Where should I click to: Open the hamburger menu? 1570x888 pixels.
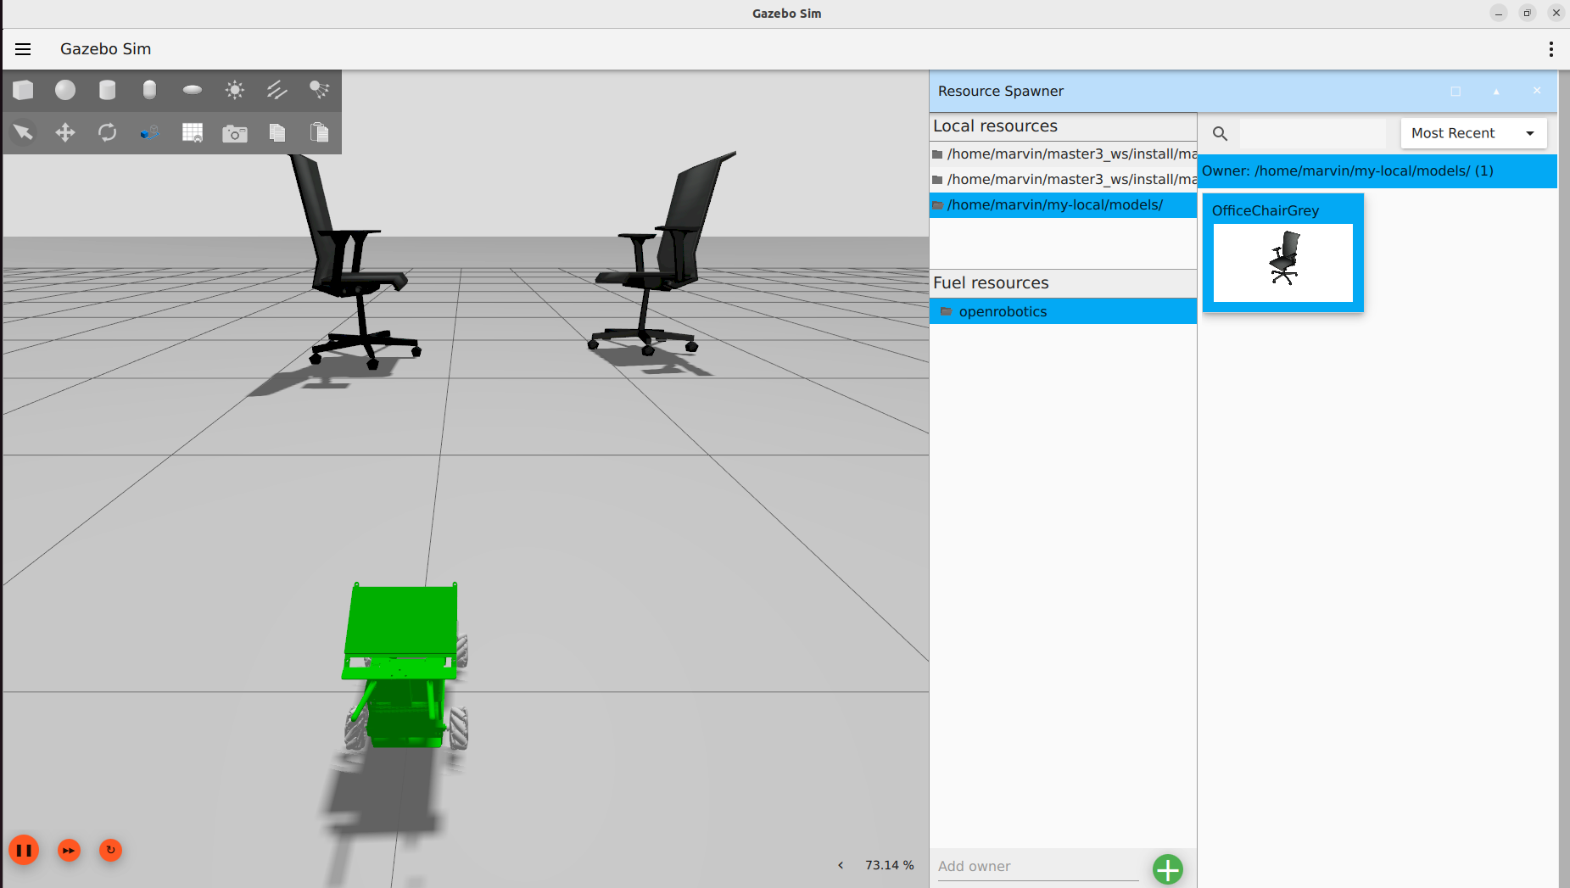[23, 49]
